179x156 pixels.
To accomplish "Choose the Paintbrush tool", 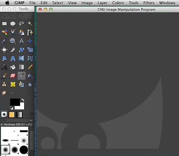I will coord(4,76).
